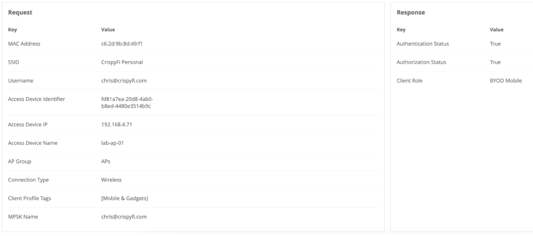This screenshot has width=533, height=236.
Task: Click the Authentication Status key label
Action: (x=422, y=44)
